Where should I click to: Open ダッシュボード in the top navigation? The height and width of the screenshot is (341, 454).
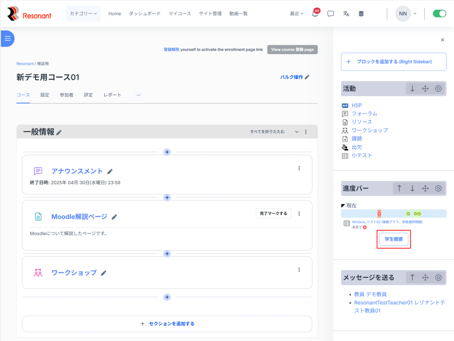point(145,14)
